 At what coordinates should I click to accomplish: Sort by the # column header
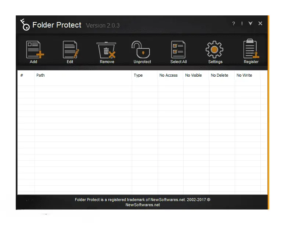[26, 75]
